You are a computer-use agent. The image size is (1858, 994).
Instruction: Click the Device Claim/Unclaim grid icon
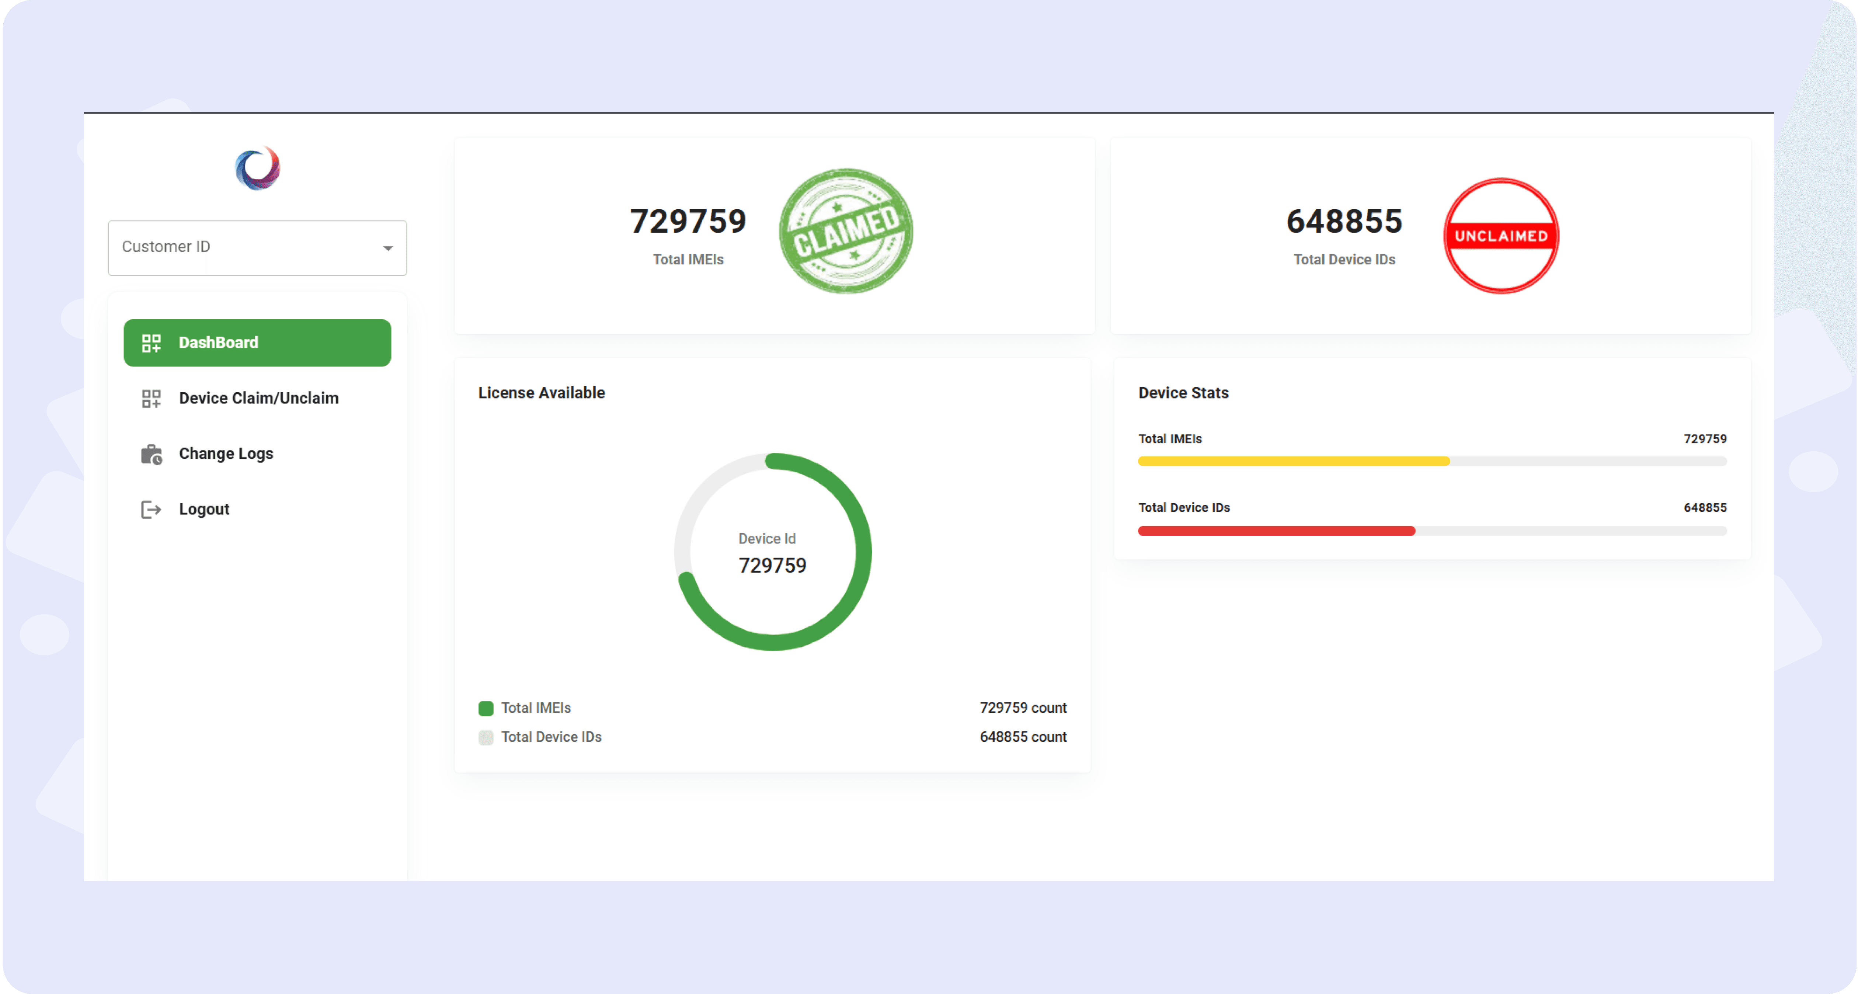click(x=151, y=398)
